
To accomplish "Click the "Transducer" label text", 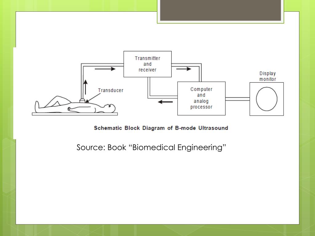I will [x=111, y=90].
